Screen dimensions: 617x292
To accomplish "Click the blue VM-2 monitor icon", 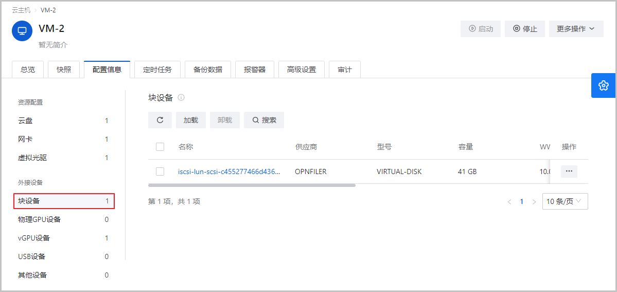I will 22,30.
